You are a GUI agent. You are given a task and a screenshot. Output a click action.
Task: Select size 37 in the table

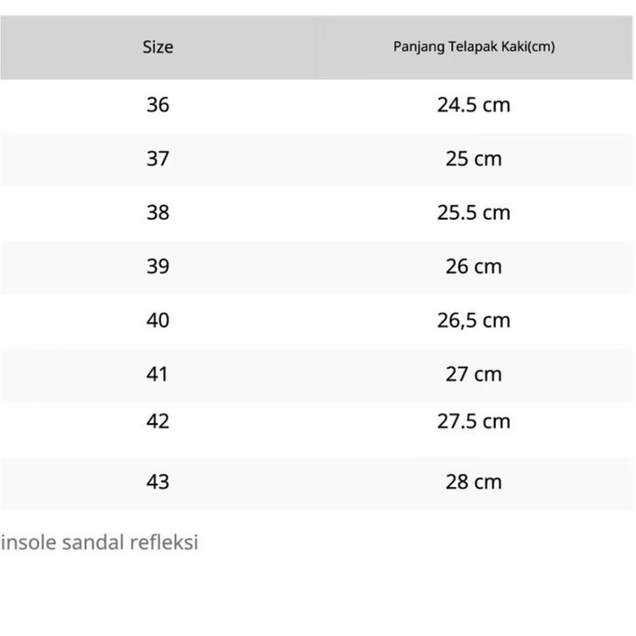click(x=158, y=159)
